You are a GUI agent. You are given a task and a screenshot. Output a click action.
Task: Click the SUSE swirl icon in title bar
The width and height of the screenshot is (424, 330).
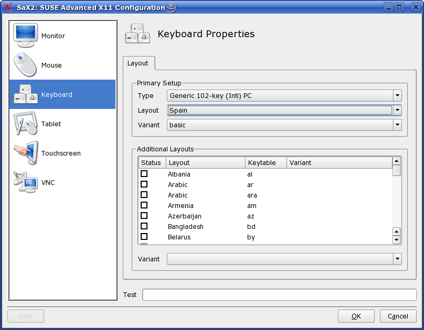tap(171, 7)
